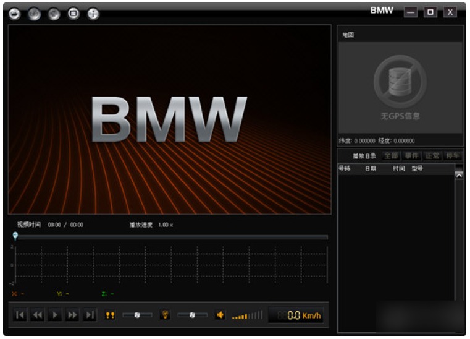The image size is (470, 339).
Task: Set volume on the bar level meter
Action: click(248, 315)
